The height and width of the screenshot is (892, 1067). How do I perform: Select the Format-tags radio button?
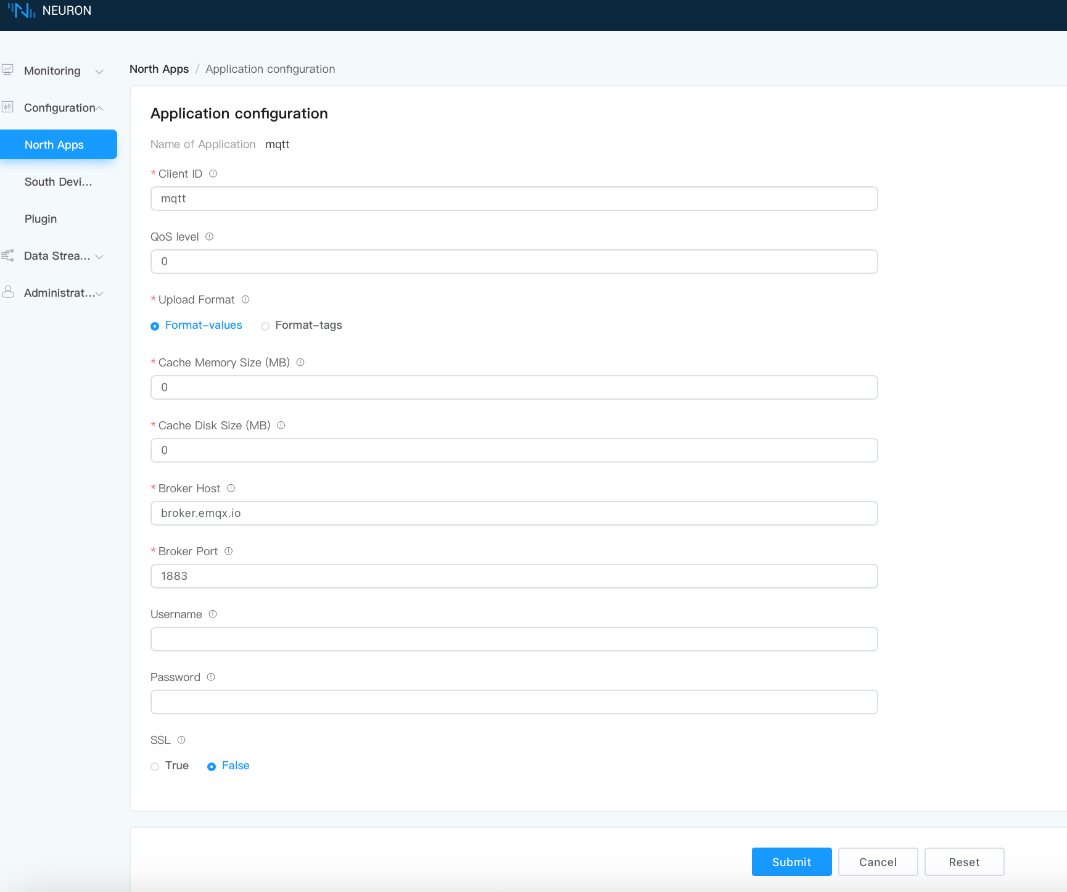pyautogui.click(x=265, y=326)
